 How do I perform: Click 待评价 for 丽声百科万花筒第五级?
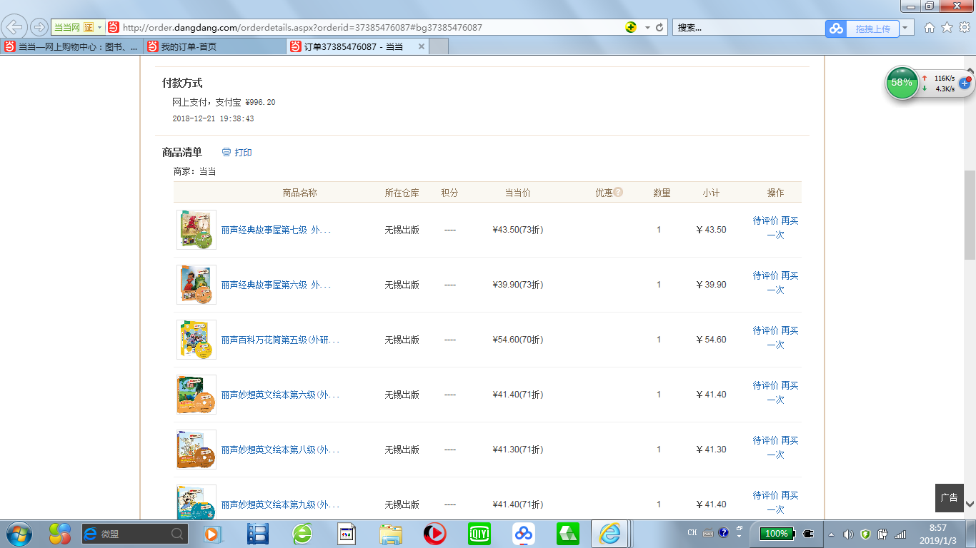click(765, 331)
